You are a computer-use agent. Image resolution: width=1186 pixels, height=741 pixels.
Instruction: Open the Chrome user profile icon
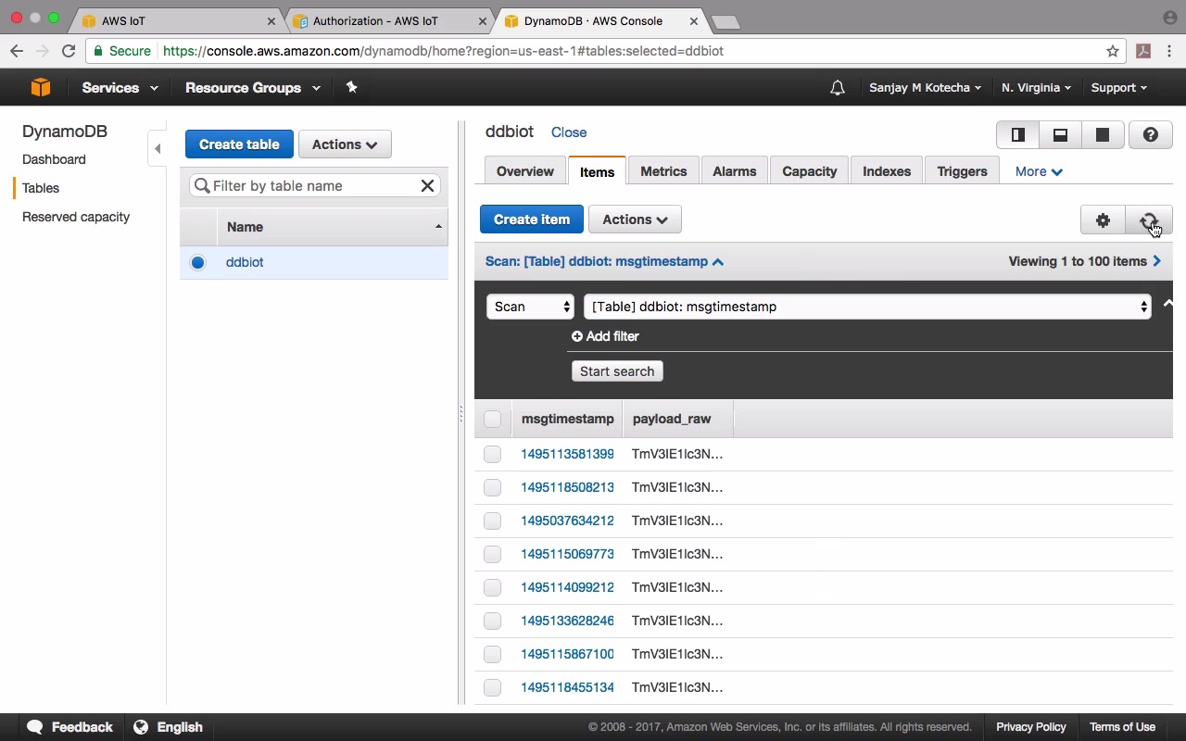1169,18
